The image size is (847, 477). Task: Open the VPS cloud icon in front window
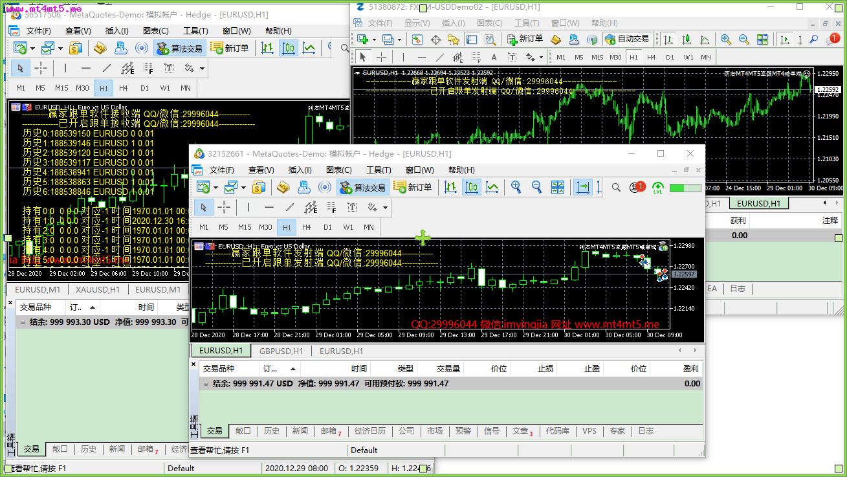point(303,187)
